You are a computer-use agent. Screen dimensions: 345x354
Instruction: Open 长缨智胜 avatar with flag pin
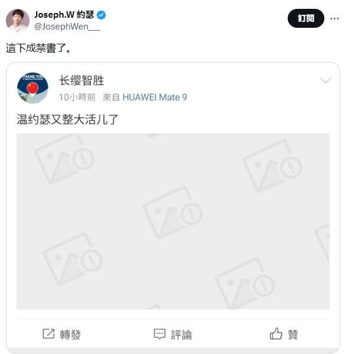tap(32, 88)
